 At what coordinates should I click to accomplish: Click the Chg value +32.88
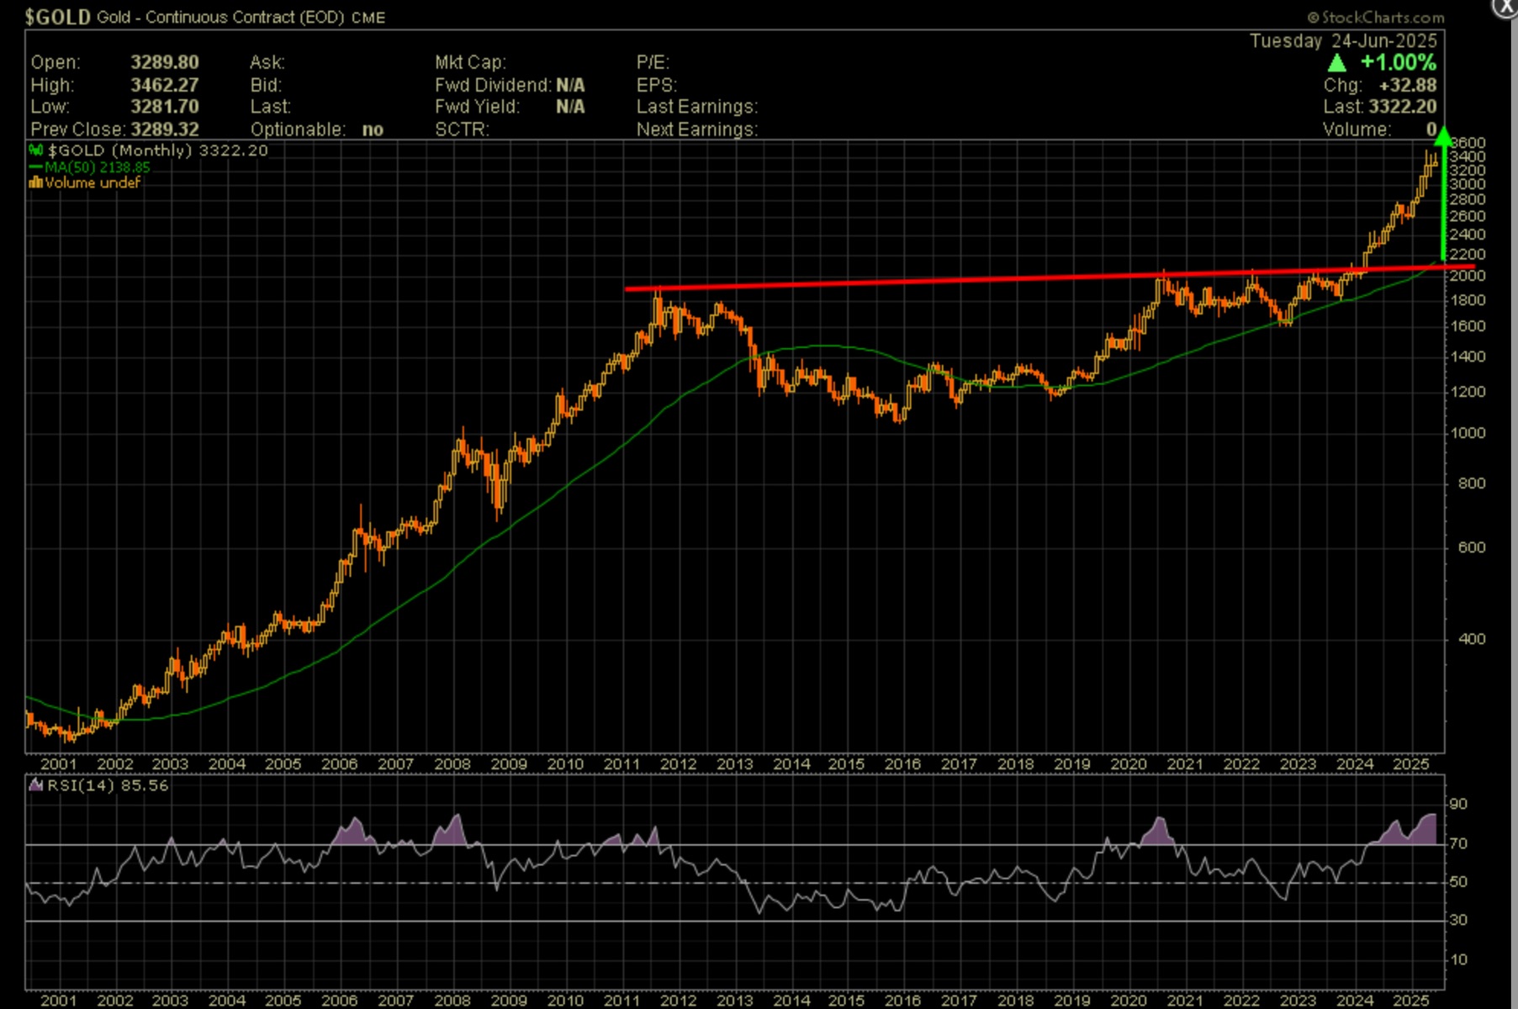click(x=1408, y=85)
